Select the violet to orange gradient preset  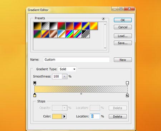click(x=69, y=26)
